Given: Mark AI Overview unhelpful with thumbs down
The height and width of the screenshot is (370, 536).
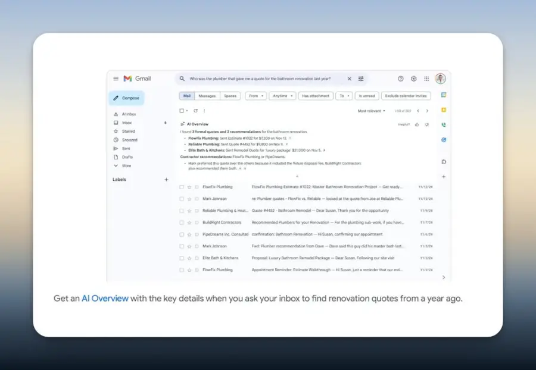Looking at the screenshot, I should 426,124.
